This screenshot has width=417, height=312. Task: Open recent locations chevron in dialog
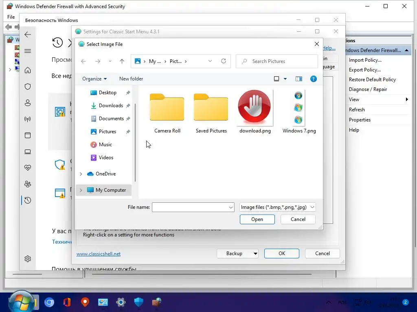pos(110,61)
